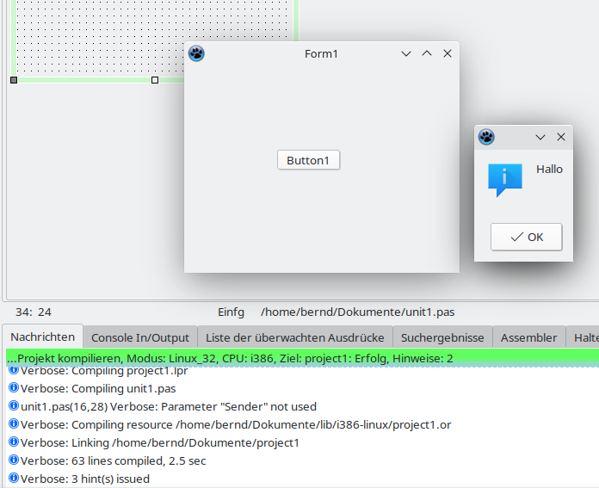Select message '63 lines compiled, 2.5 sec'
The width and height of the screenshot is (599, 488).
pyautogui.click(x=303, y=460)
